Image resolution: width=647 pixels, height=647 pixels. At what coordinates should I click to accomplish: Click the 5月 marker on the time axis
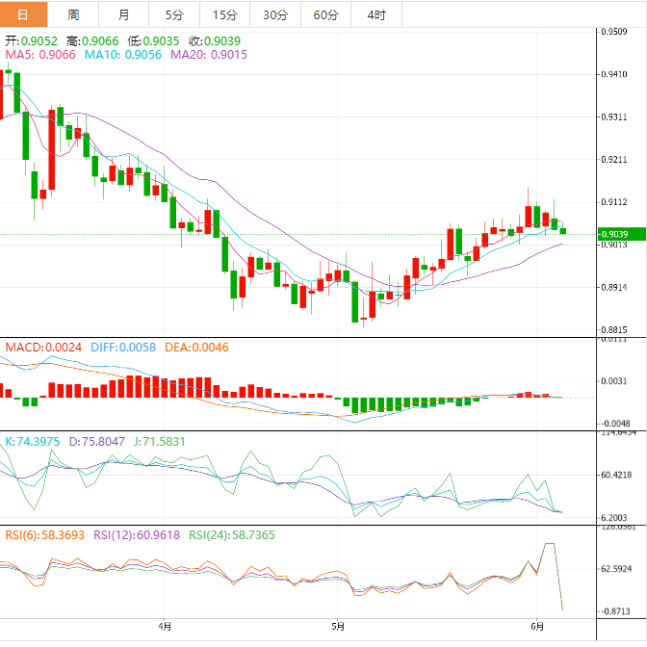[337, 625]
